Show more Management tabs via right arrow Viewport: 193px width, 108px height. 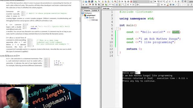coord(99,10)
